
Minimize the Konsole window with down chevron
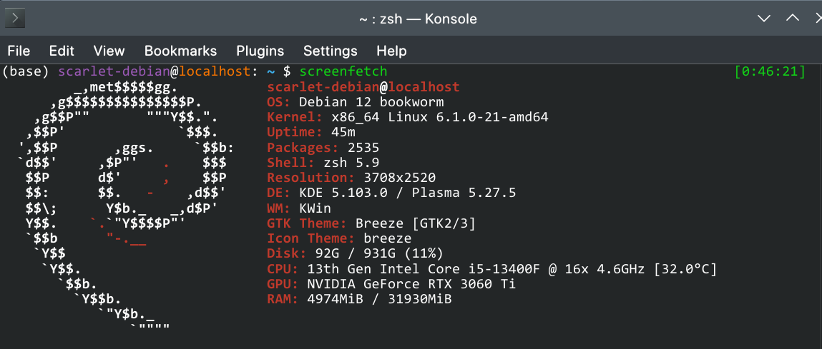tap(764, 19)
